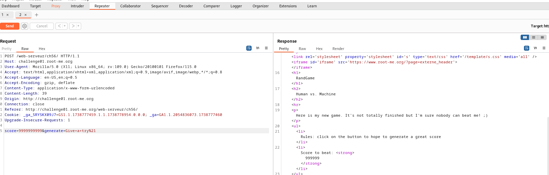Image resolution: width=549 pixels, height=175 pixels.
Task: Switch to top-bottom split layout
Action: click(x=534, y=37)
